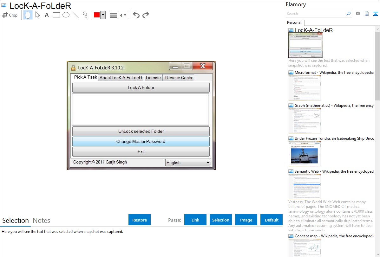Open the License tab
This screenshot has height=257, width=380.
pos(153,78)
